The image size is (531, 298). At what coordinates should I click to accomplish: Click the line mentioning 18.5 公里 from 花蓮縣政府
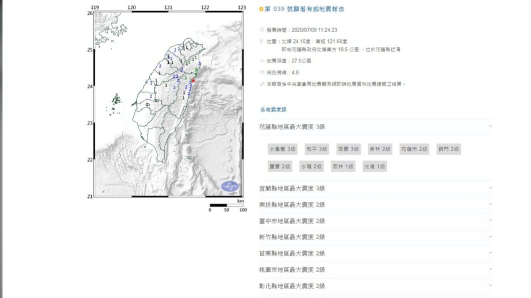tap(341, 49)
